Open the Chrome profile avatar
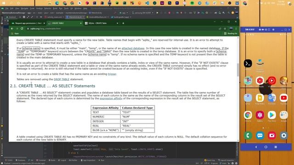The image size is (294, 165). tap(231, 28)
